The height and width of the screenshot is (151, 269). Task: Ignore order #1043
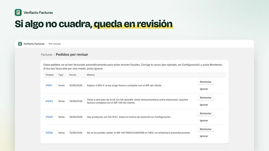(x=204, y=105)
